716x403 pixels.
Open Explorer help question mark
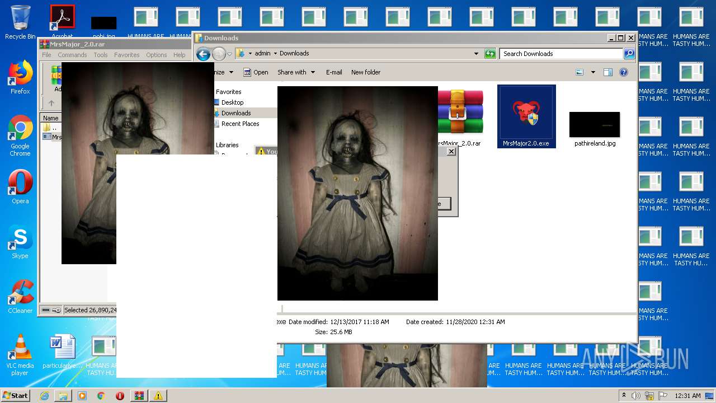(624, 72)
